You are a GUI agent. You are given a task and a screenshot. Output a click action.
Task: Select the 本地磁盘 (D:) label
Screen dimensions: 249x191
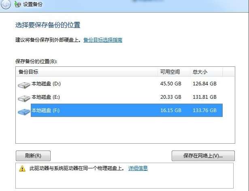click(46, 84)
